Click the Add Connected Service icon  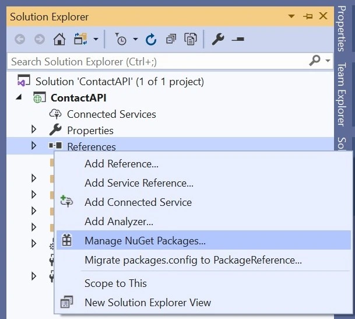coord(66,201)
